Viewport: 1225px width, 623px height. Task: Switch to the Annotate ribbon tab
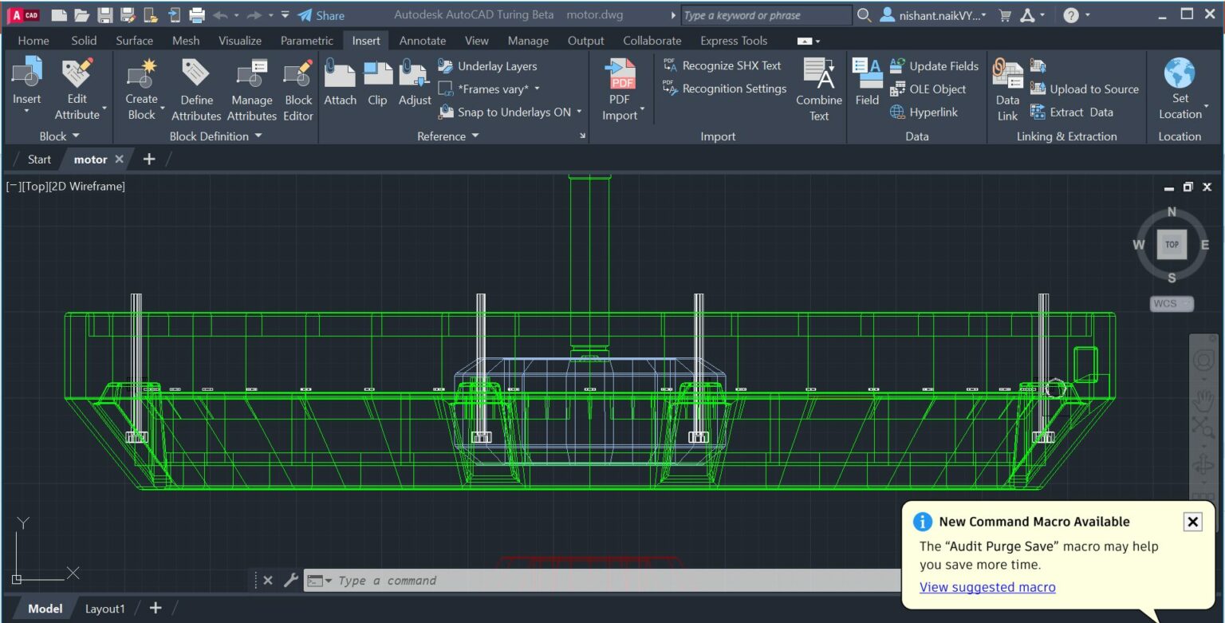(x=422, y=40)
